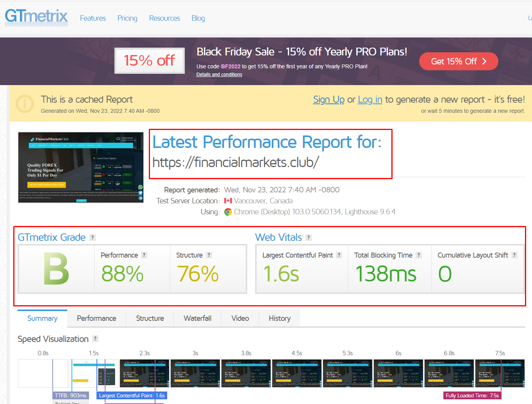
Task: Open the Features menu item
Action: 93,18
